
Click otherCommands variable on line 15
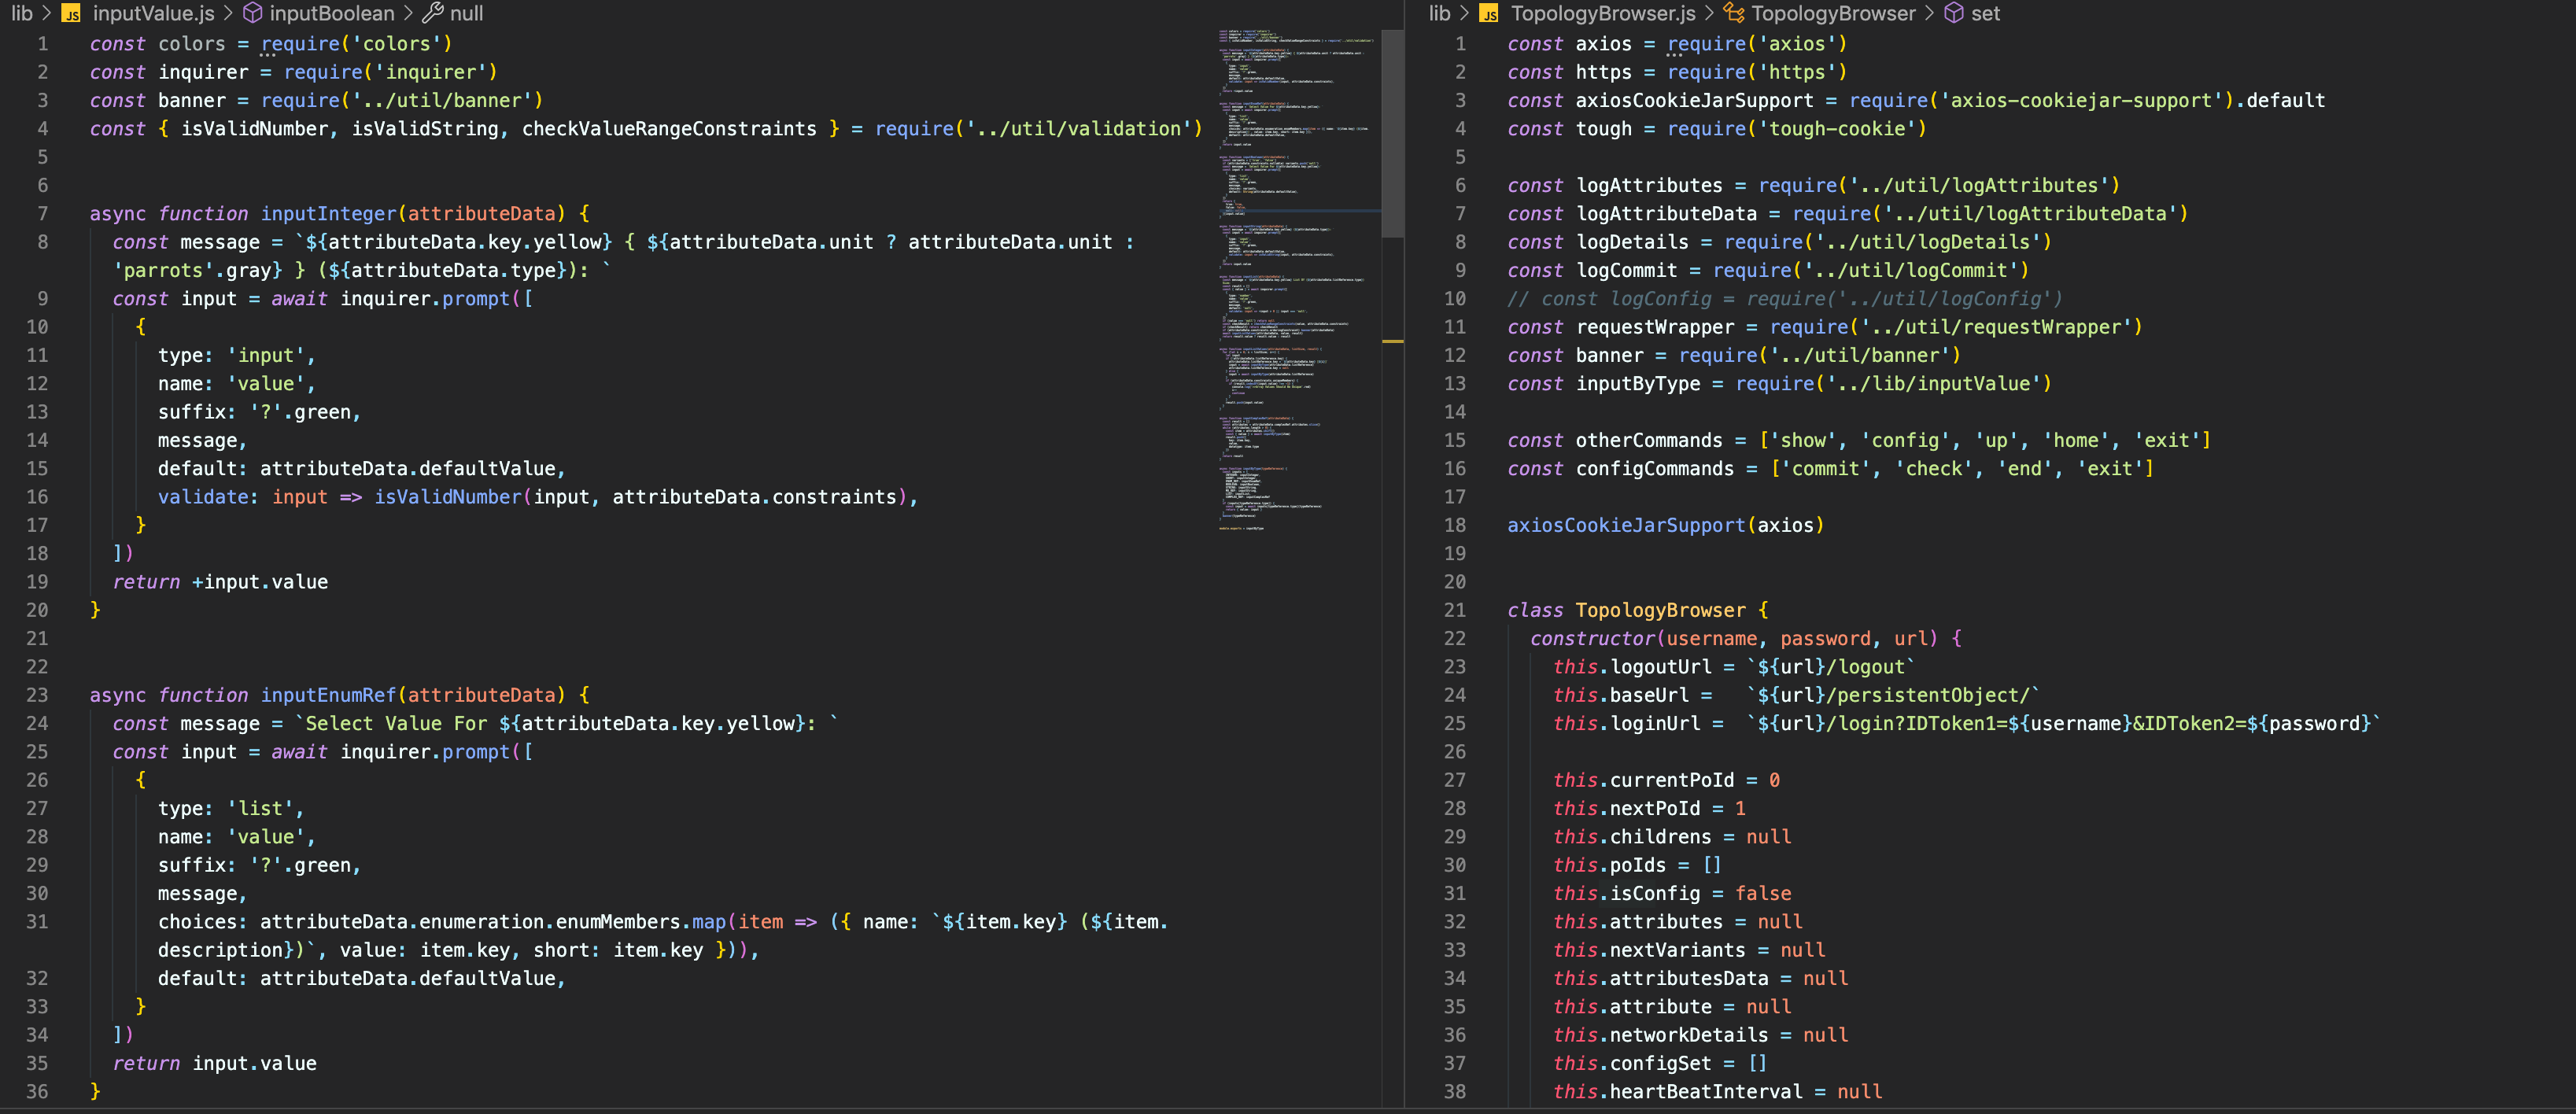[x=1649, y=440]
